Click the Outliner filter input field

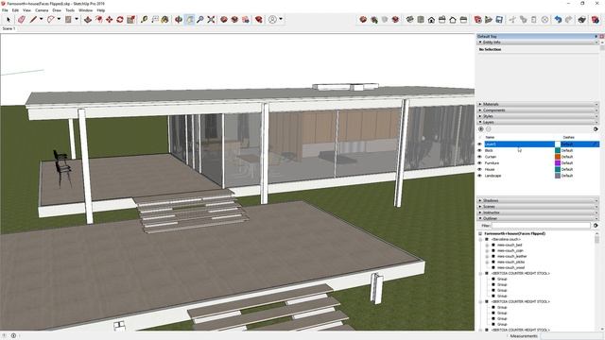click(x=541, y=226)
